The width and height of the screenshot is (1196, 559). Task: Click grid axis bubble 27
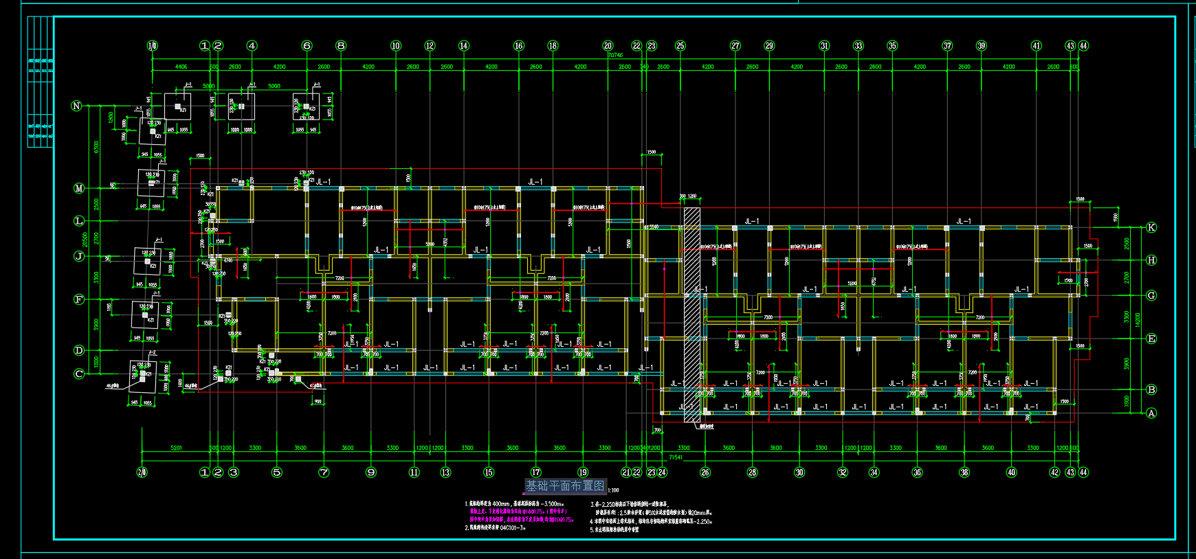coord(735,46)
